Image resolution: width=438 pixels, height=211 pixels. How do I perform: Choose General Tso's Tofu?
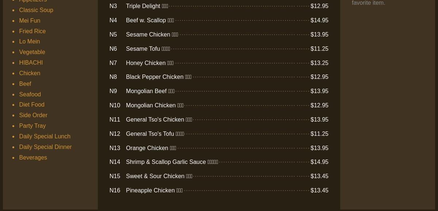click(150, 134)
